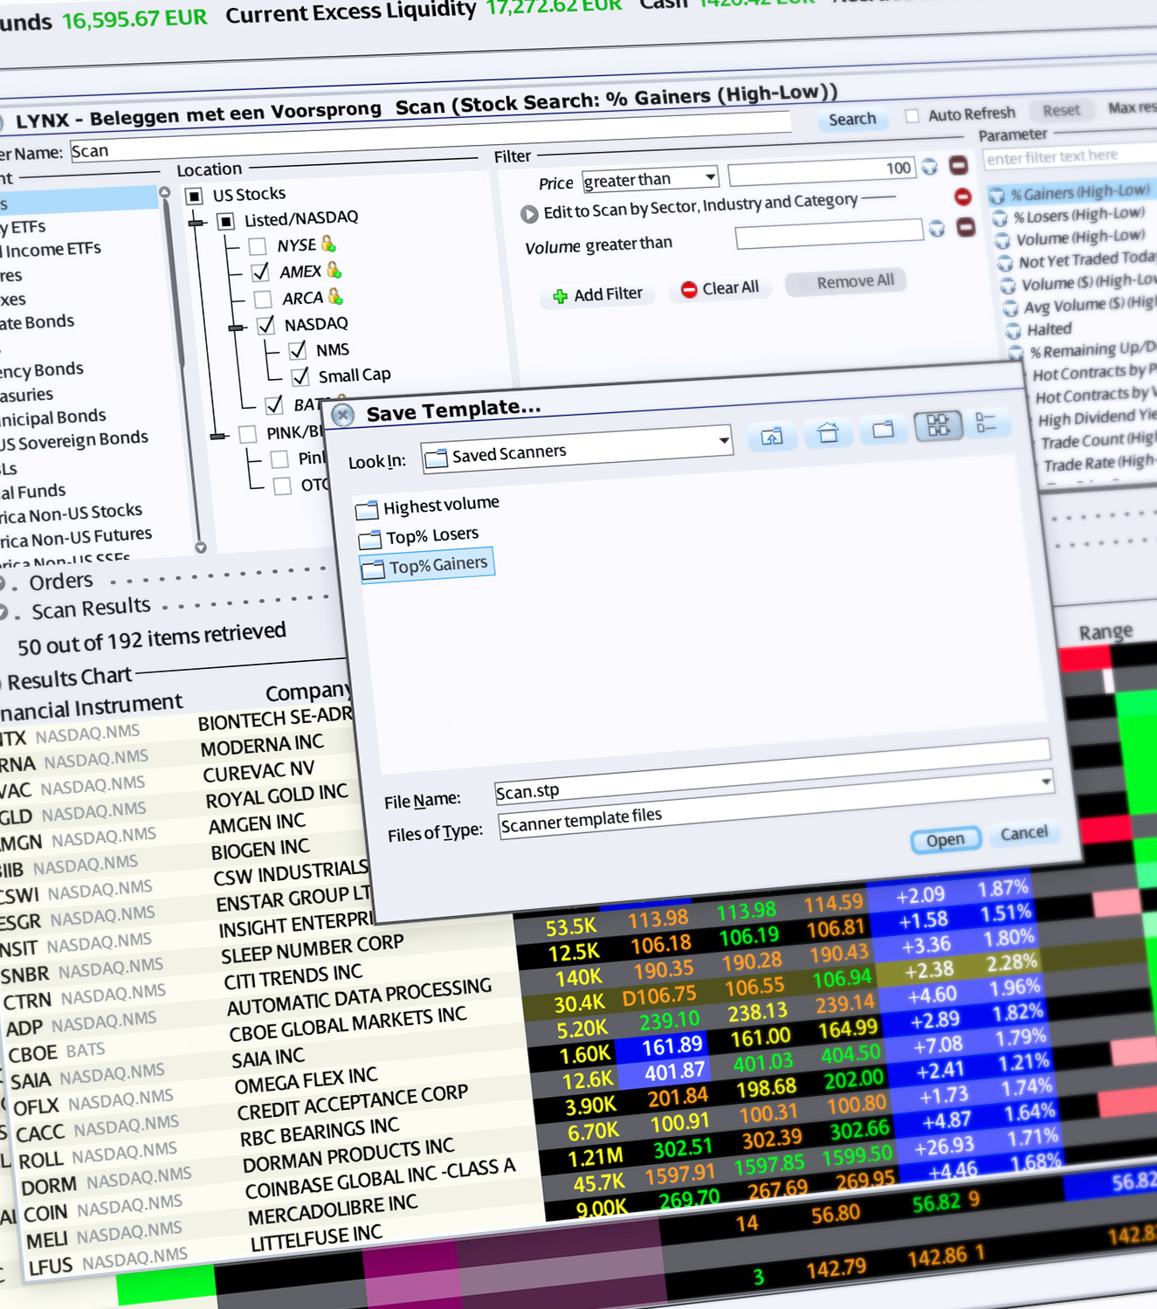Uncheck the AMEX checkbox
The image size is (1157, 1309).
click(260, 272)
